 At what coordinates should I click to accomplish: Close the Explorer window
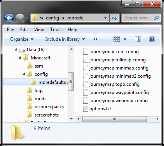152,4
